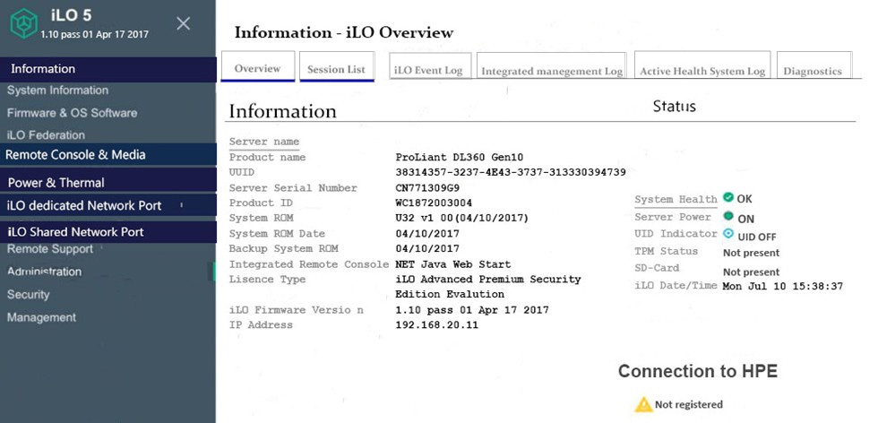Click System ROM value U32 v1 00(04/10/2017)
Screen dimensions: 878x423
(462, 218)
